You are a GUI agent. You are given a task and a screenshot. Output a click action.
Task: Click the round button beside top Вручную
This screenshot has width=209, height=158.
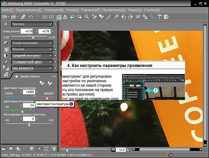(x=55, y=24)
